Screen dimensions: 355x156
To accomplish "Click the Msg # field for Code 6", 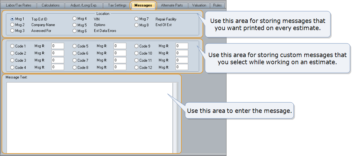I will click(x=120, y=53).
